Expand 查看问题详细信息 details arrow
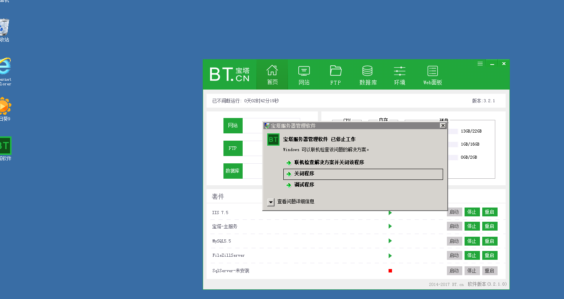 tap(271, 202)
